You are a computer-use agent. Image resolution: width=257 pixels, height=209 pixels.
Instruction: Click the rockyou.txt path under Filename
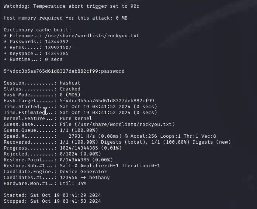[92, 36]
